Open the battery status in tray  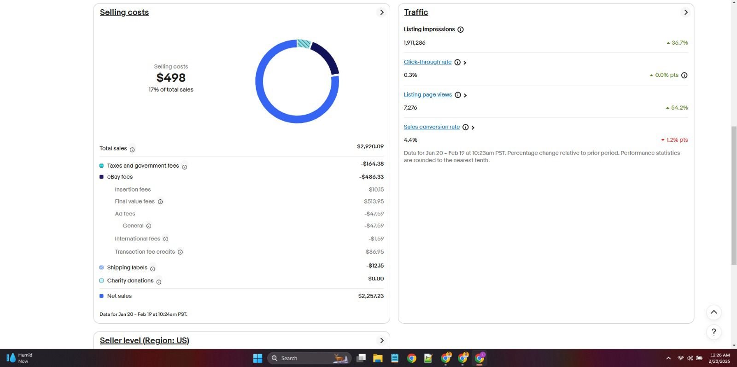click(x=699, y=358)
